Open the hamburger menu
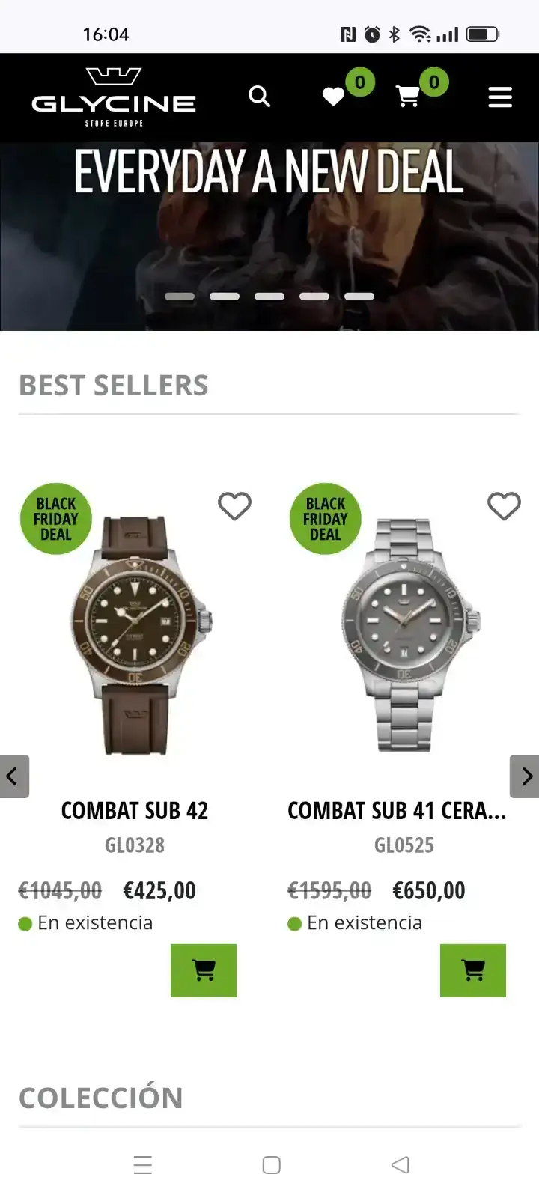This screenshot has height=1198, width=539. pos(500,97)
